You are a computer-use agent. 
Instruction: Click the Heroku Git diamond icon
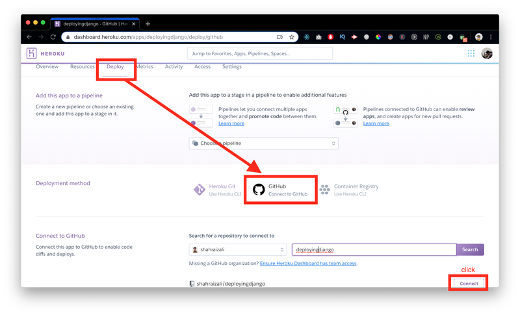point(200,190)
